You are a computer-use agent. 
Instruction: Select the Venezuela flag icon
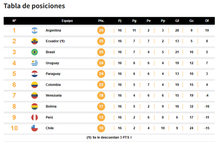click(x=35, y=95)
